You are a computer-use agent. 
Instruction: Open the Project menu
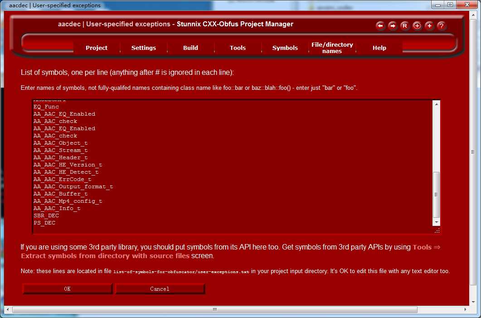[x=97, y=48]
